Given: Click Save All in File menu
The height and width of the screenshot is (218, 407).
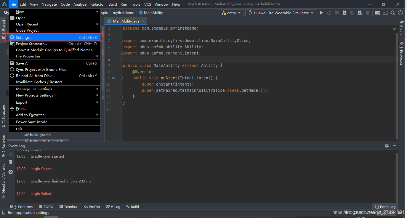Looking at the screenshot, I should tap(55, 63).
